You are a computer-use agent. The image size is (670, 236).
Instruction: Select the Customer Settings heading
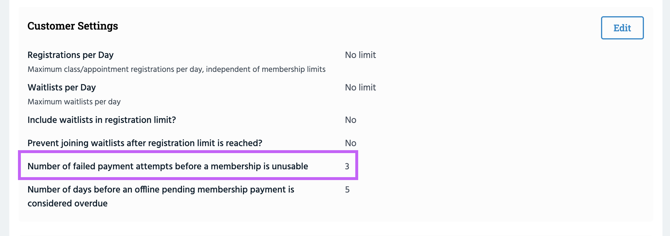[73, 26]
